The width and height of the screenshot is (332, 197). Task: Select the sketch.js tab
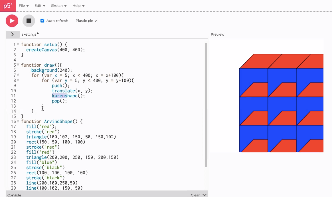tap(29, 34)
